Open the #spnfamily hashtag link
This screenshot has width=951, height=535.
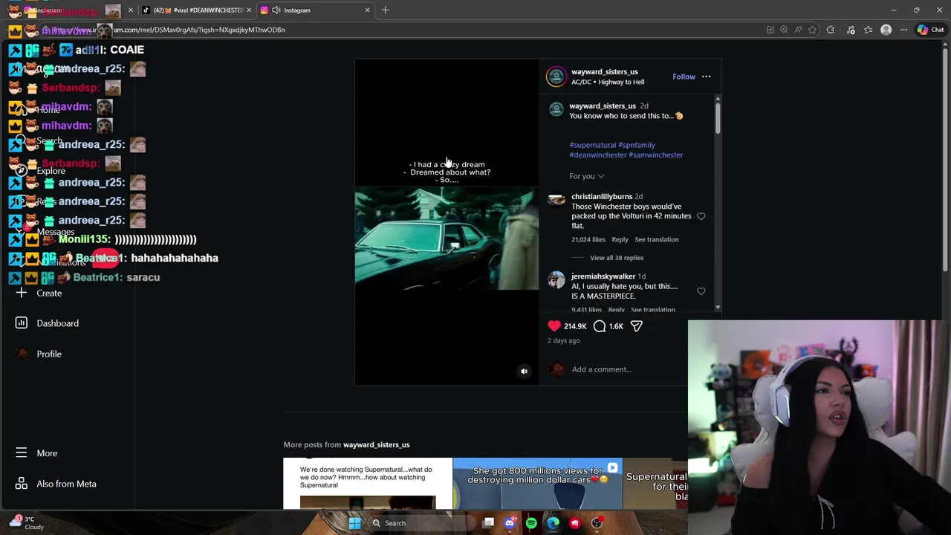637,145
